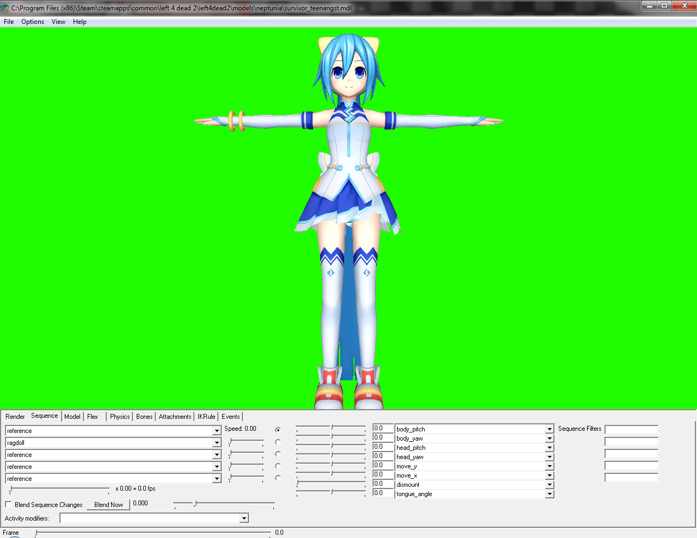
Task: Click the move_x value field
Action: 383,475
